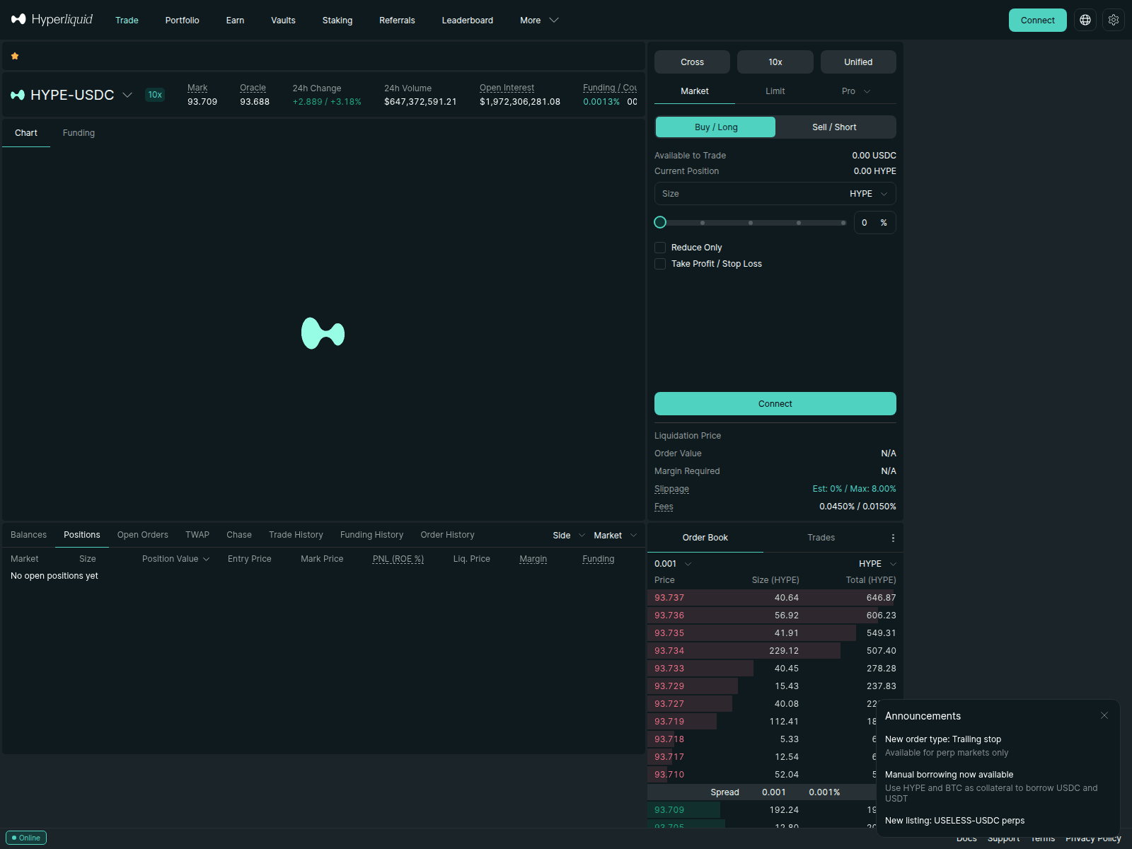Open order book three-dot options menu
The image size is (1132, 849).
click(893, 538)
